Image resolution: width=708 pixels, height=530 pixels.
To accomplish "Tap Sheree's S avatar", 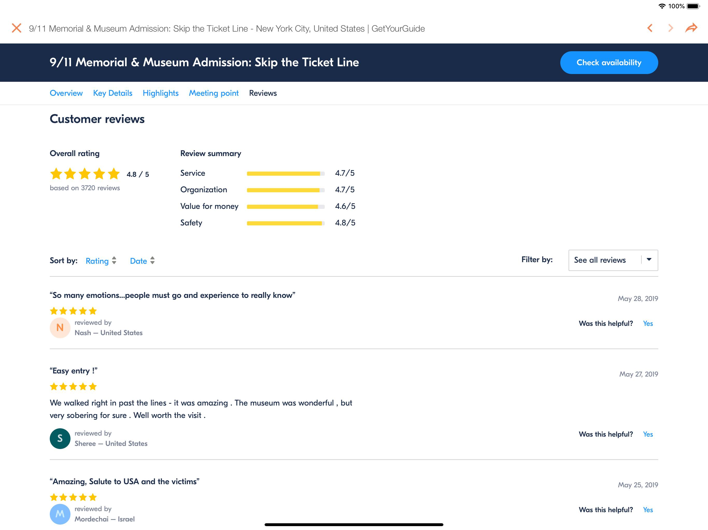I will pyautogui.click(x=60, y=439).
